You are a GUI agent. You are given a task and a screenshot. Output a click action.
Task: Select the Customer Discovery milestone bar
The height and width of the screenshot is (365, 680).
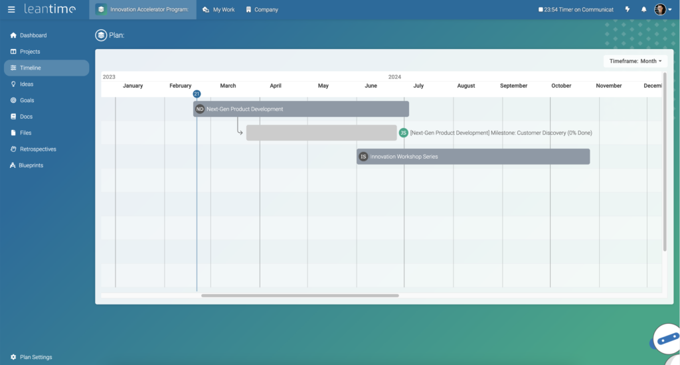tap(321, 133)
